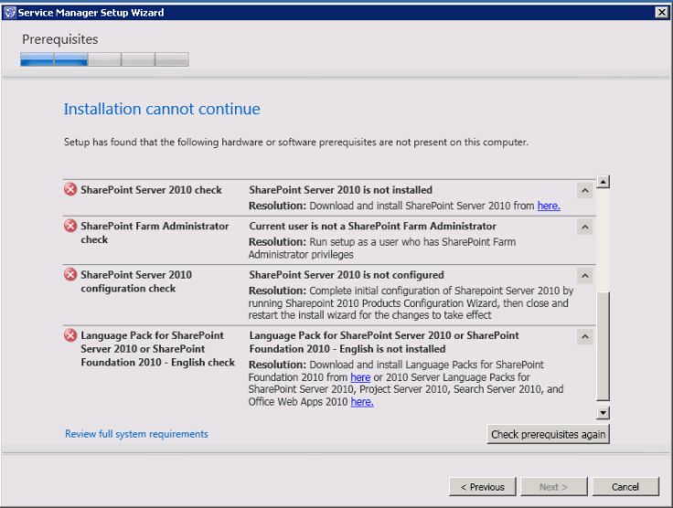
Task: Click error icon for SharePoint configuration check
Action: point(70,274)
